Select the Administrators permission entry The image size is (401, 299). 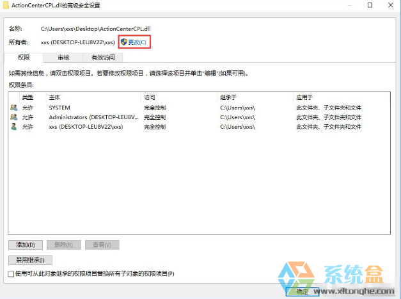(199, 117)
